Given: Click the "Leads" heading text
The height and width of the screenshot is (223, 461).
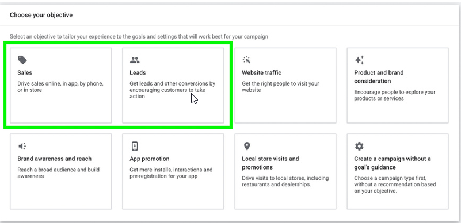Looking at the screenshot, I should coord(138,72).
